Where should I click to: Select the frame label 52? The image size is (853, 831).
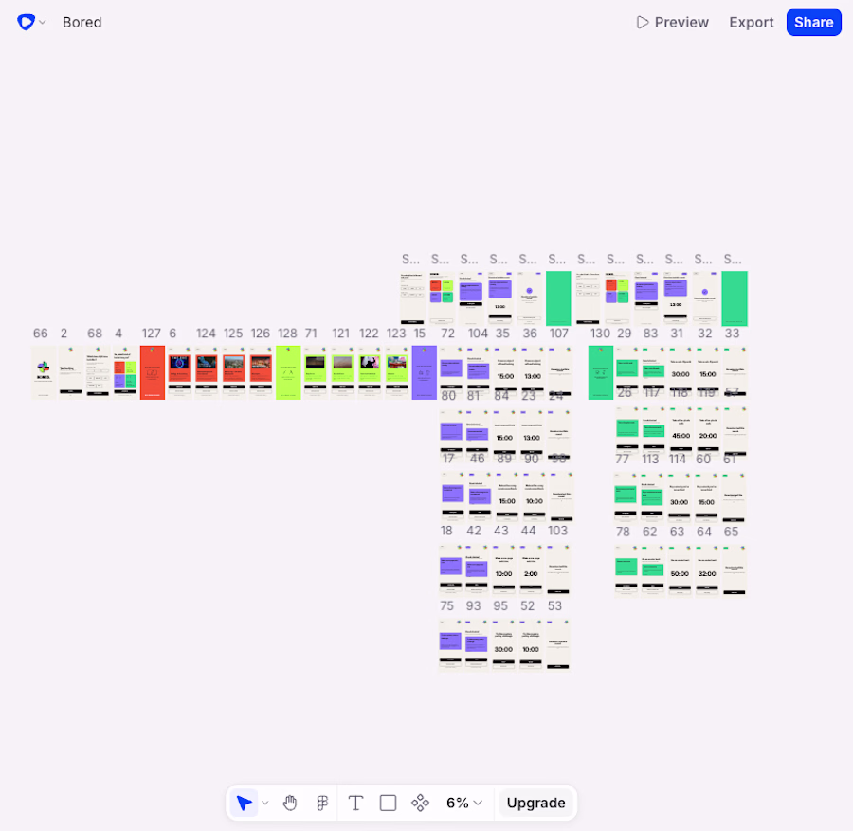(528, 606)
